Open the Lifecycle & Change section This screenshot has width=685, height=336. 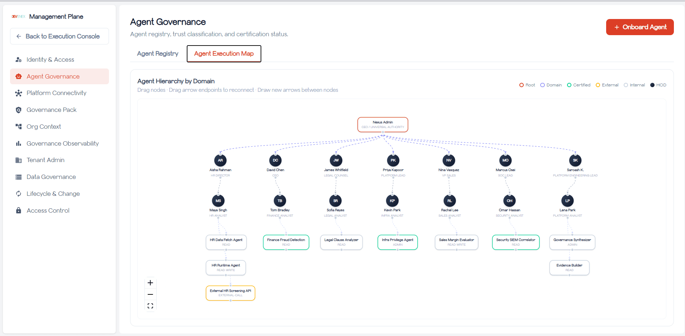(53, 194)
